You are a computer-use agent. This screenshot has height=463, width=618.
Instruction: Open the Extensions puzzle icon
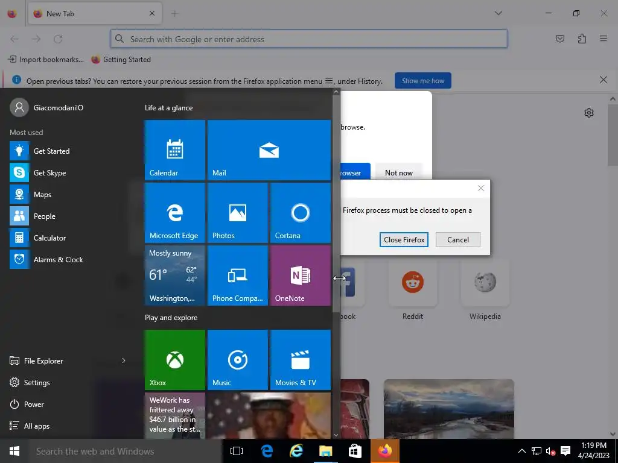point(582,39)
